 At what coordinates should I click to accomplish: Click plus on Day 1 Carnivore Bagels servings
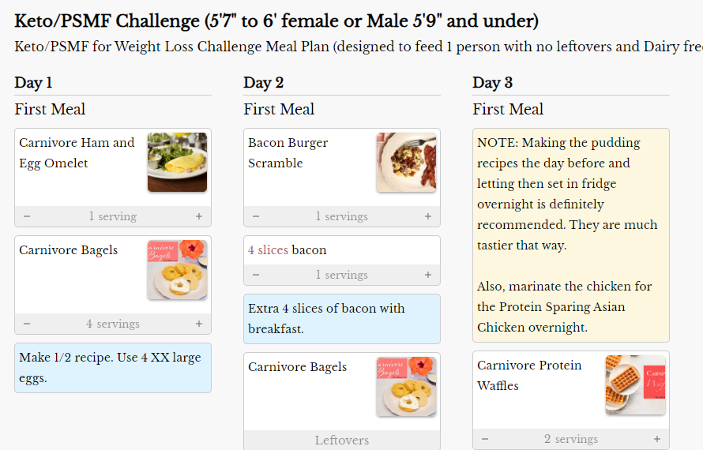pos(199,324)
